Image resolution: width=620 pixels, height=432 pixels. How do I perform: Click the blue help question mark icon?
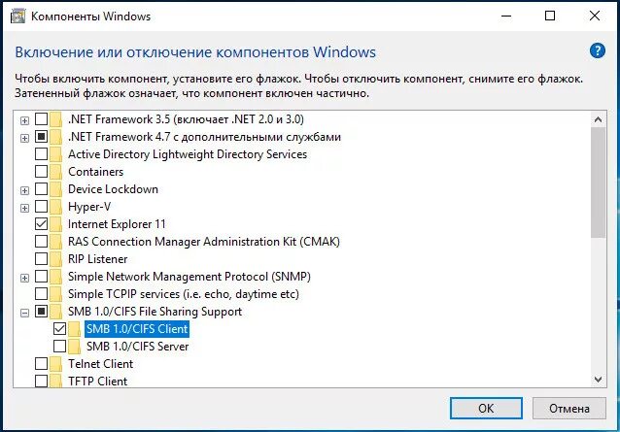(x=598, y=50)
